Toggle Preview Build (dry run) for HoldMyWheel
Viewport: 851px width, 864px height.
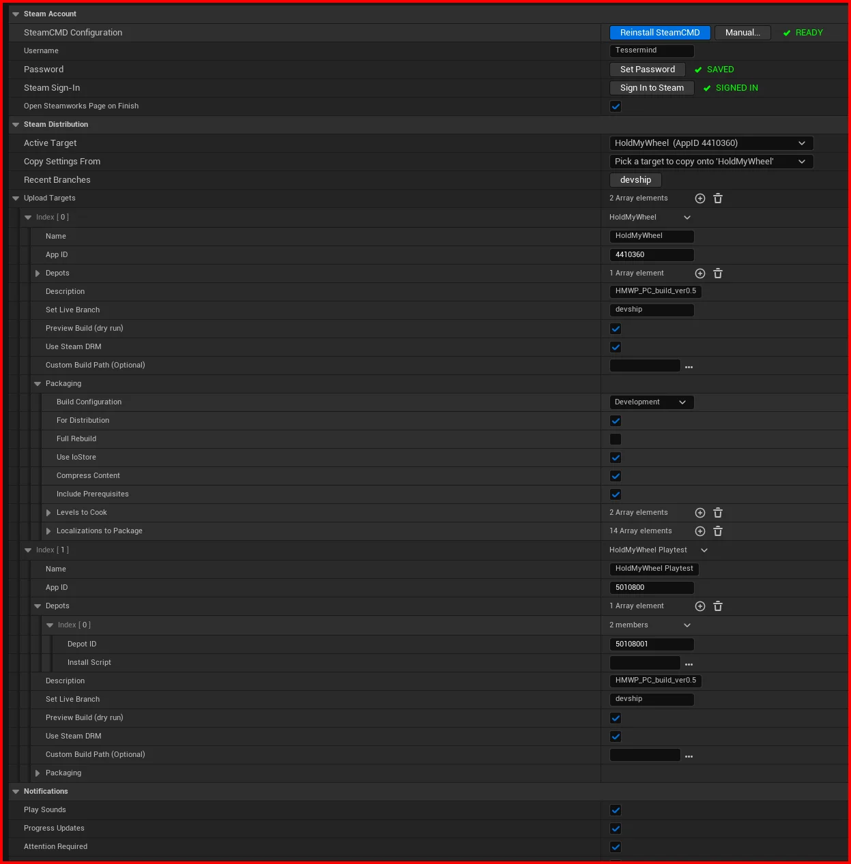coord(616,329)
